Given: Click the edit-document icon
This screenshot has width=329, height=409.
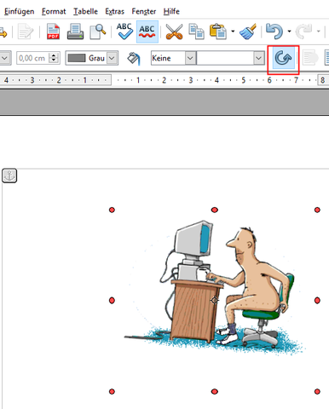Looking at the screenshot, I should pyautogui.click(x=26, y=32).
